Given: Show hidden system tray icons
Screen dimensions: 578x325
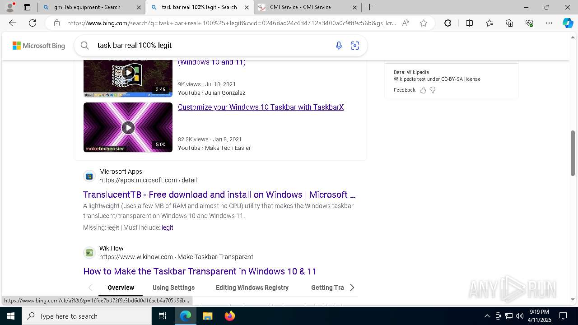Looking at the screenshot, I should coord(487,316).
